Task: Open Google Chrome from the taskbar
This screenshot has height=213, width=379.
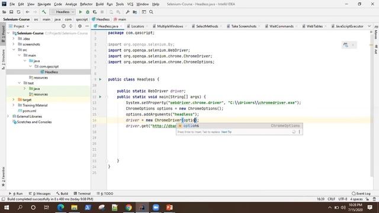Action: 129,208
